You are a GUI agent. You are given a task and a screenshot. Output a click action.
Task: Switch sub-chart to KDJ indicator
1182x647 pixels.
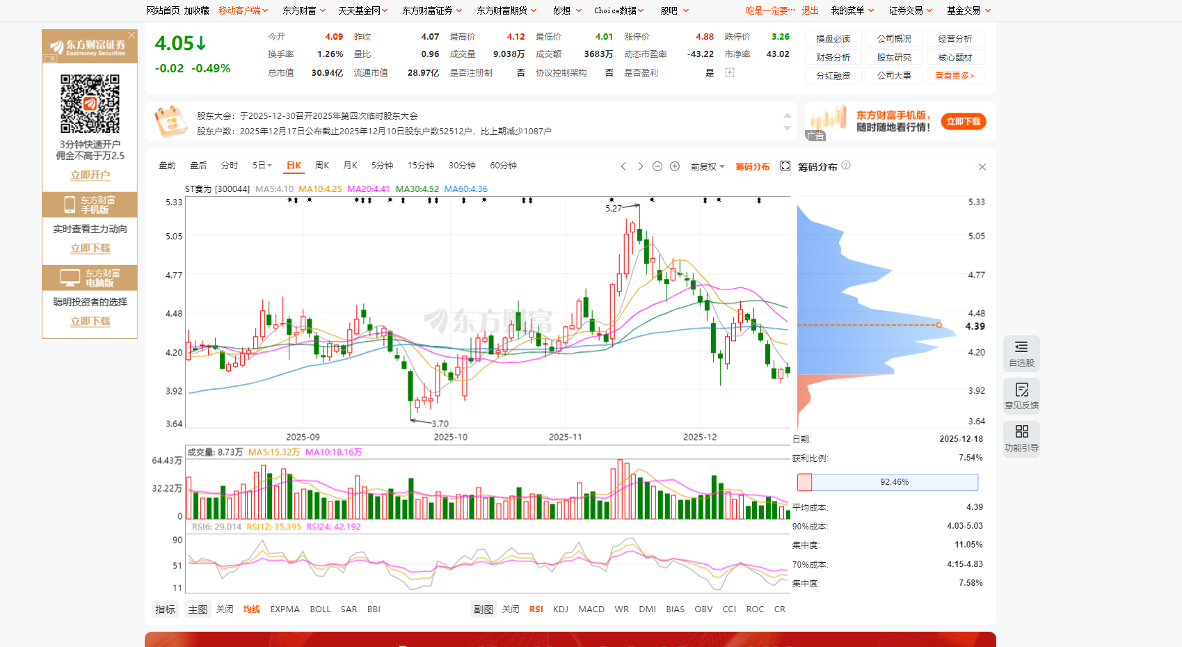[x=561, y=609]
